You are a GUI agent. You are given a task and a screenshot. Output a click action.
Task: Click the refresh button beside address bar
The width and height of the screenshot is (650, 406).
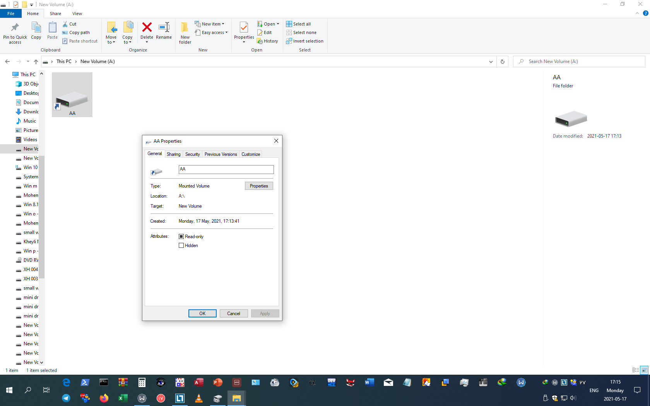click(503, 61)
